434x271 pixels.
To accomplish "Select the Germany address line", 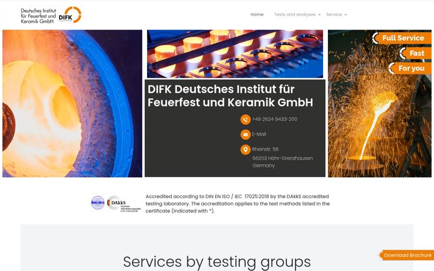I will 263,166.
